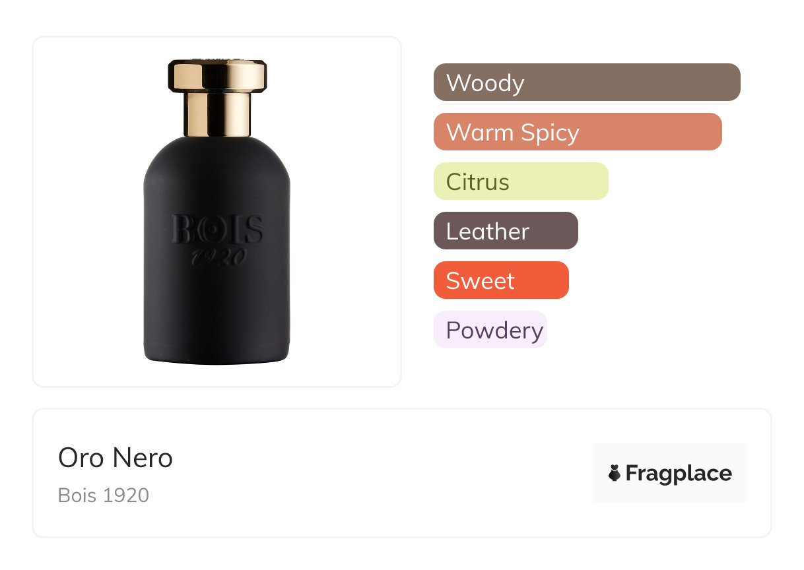Open the Oro Nero perfume title

point(116,458)
